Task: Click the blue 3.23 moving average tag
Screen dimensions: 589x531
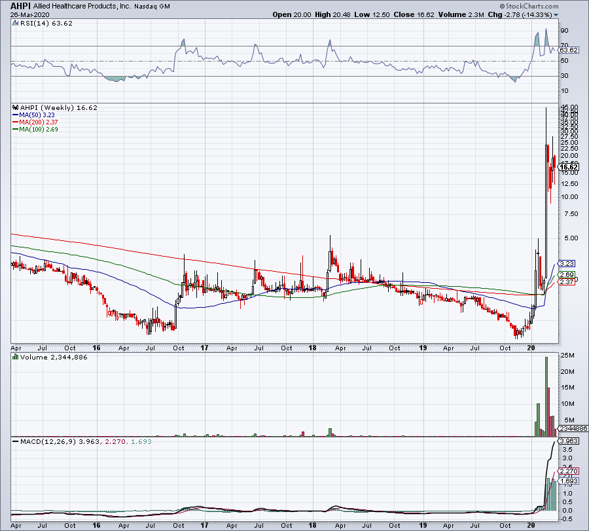Action: (567, 263)
